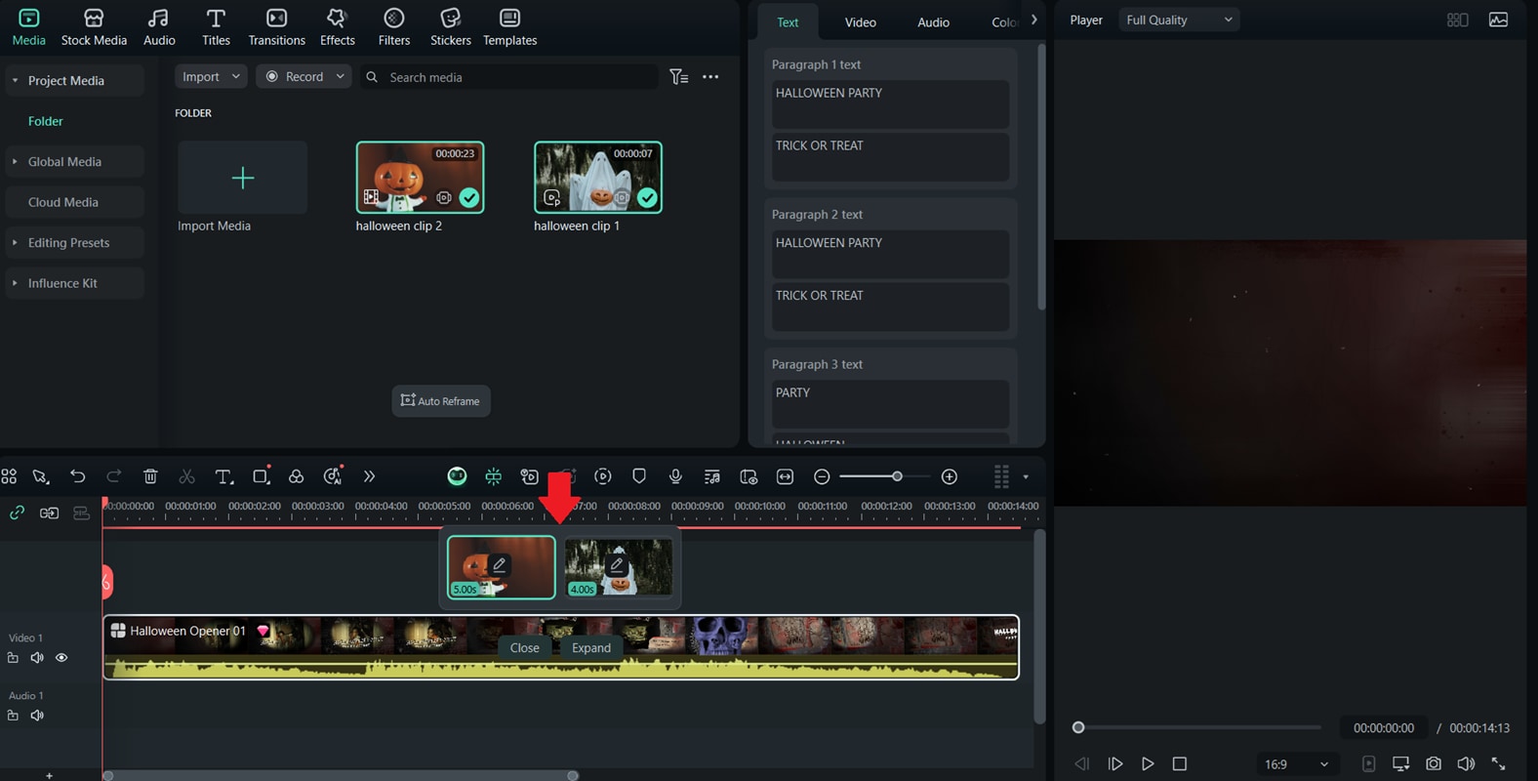Image resolution: width=1538 pixels, height=781 pixels.
Task: Mute the Audio 1 track
Action: [x=37, y=716]
